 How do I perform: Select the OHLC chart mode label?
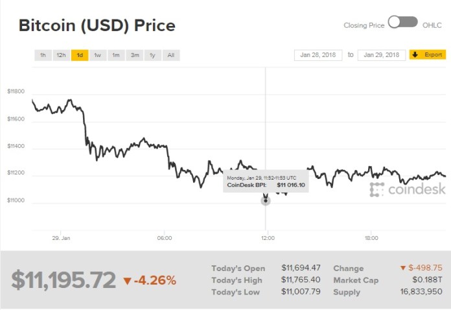pyautogui.click(x=432, y=25)
